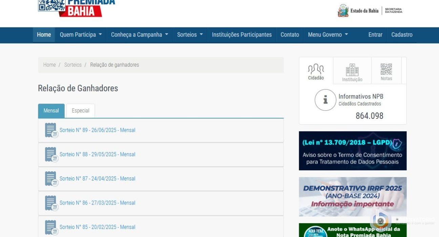The width and height of the screenshot is (439, 237).
Task: Expand the Conheça a Campanha dropdown
Action: click(x=140, y=35)
